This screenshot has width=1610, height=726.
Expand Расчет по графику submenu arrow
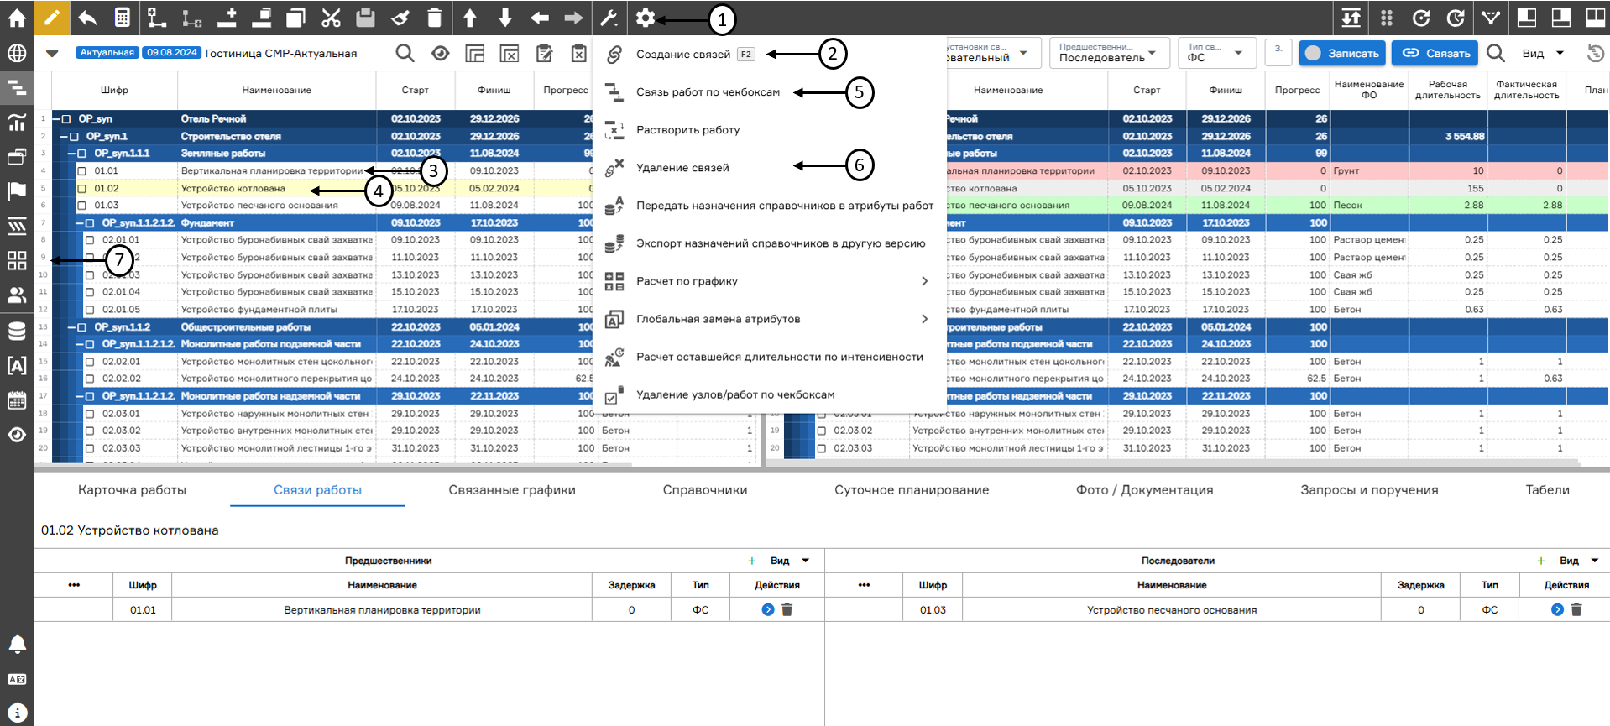pos(924,281)
